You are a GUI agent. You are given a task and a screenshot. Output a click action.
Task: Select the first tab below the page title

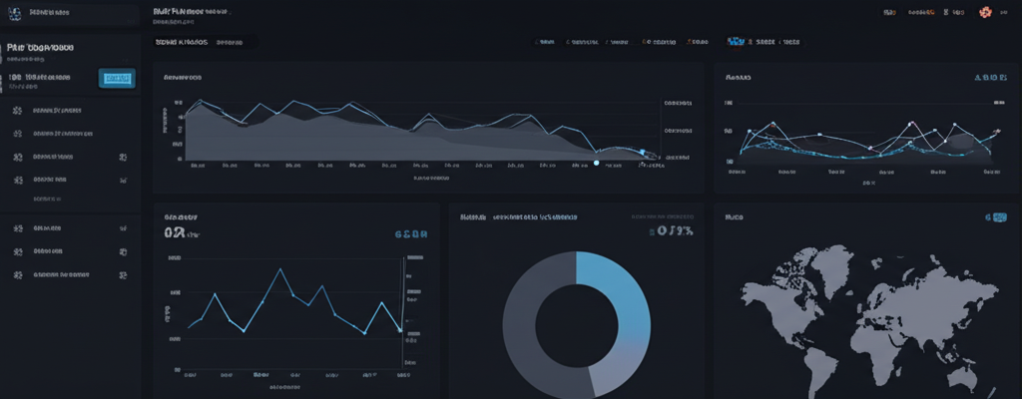181,43
